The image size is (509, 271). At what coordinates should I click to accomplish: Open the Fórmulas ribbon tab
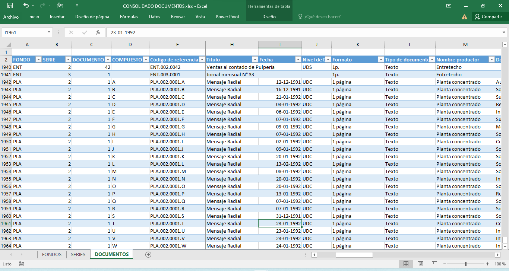click(129, 17)
